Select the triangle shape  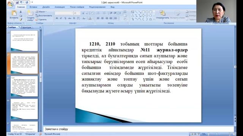[133, 15]
